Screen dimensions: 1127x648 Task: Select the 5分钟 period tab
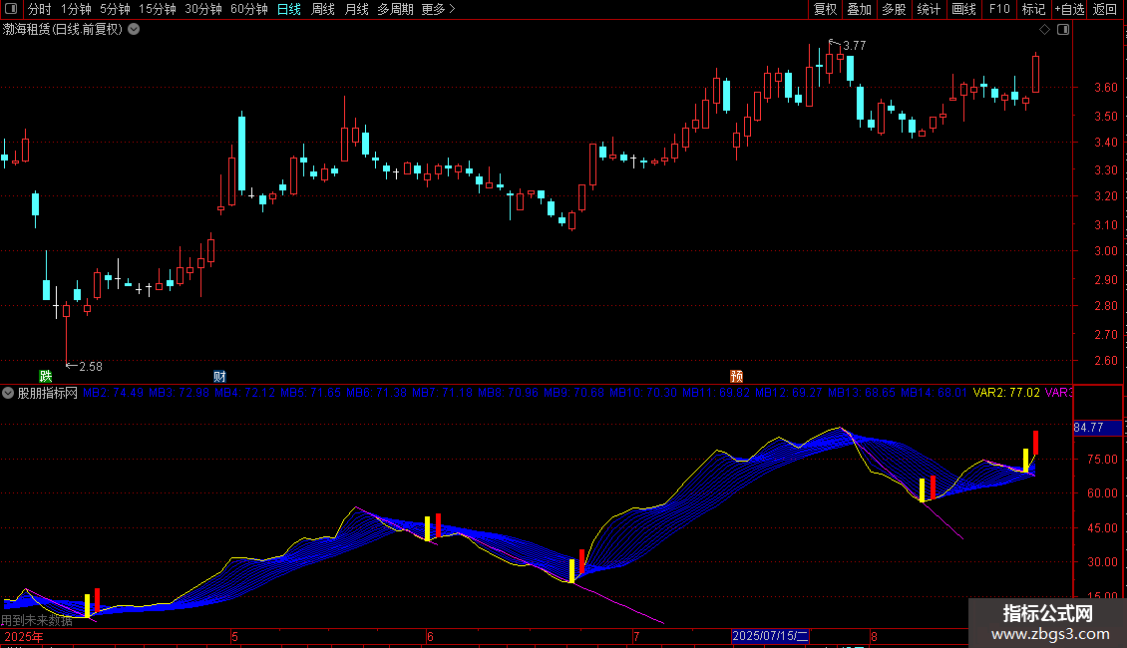(115, 9)
